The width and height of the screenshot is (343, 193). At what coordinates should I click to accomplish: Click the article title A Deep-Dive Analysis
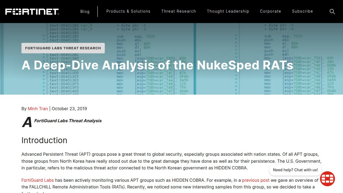click(157, 65)
